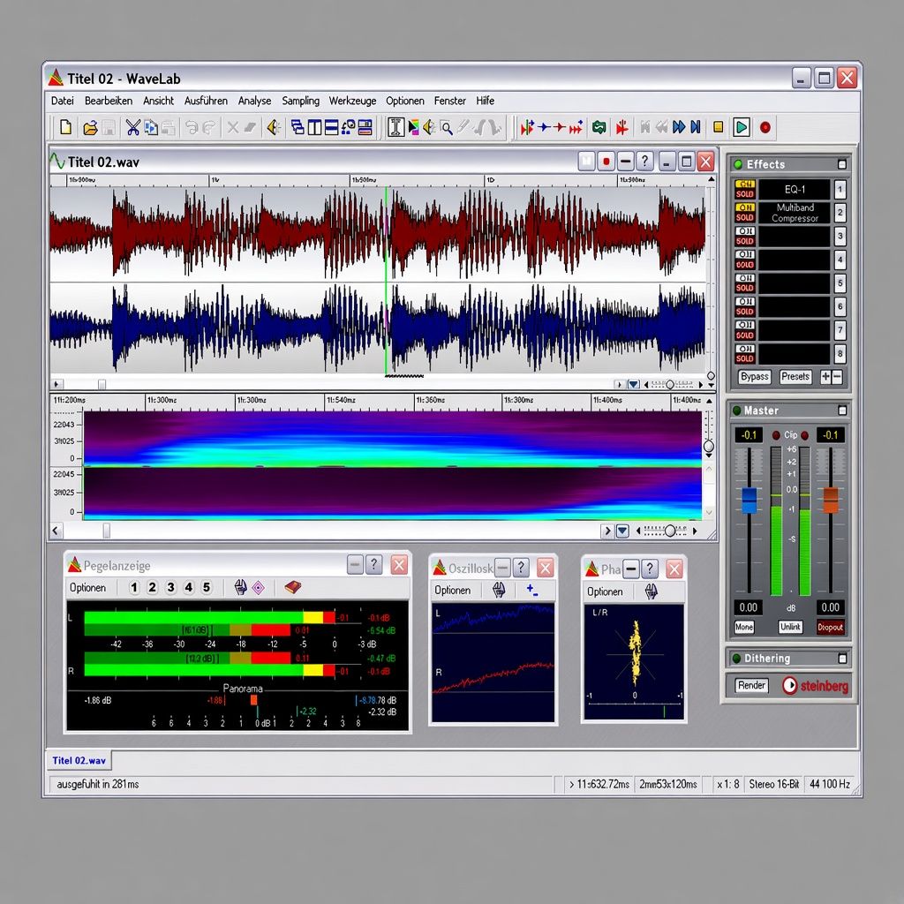Screen dimensions: 904x904
Task: Toggle the green Dithering section power LED
Action: coord(736,659)
